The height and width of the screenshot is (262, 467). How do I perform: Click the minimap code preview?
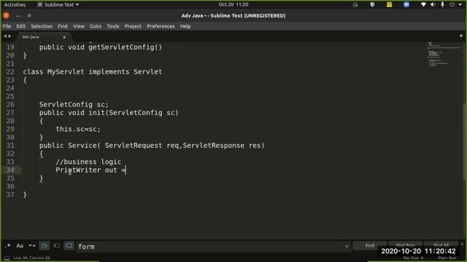pos(444,55)
